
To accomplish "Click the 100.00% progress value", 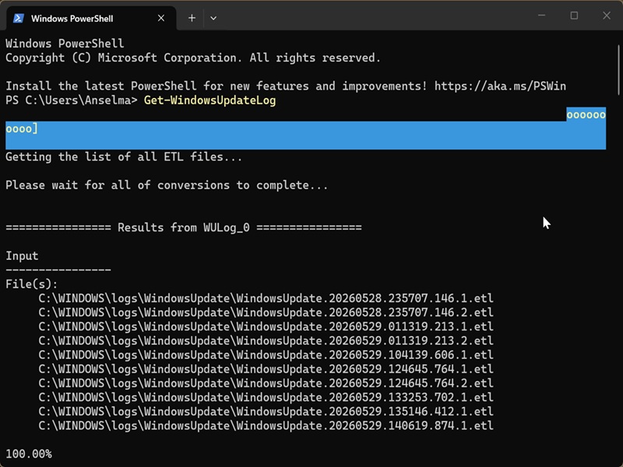I will point(29,454).
